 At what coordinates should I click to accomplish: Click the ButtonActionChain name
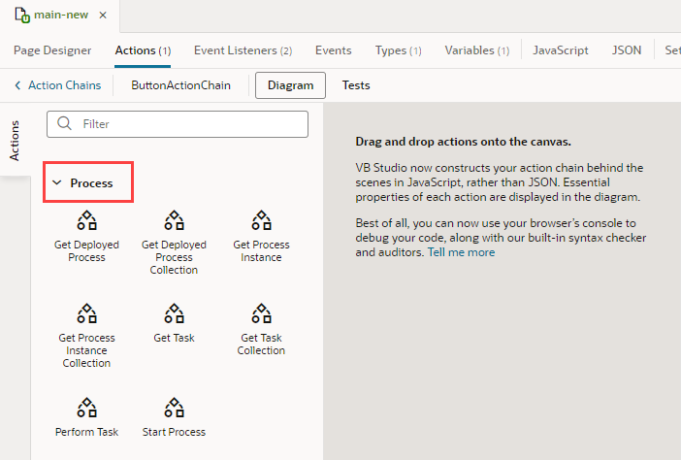[x=180, y=85]
